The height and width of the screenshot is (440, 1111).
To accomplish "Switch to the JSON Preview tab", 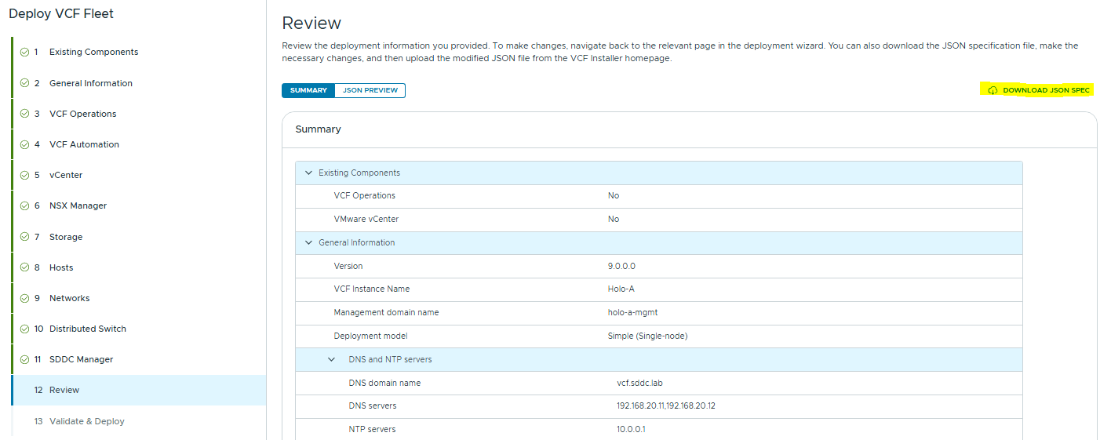I will (x=370, y=90).
